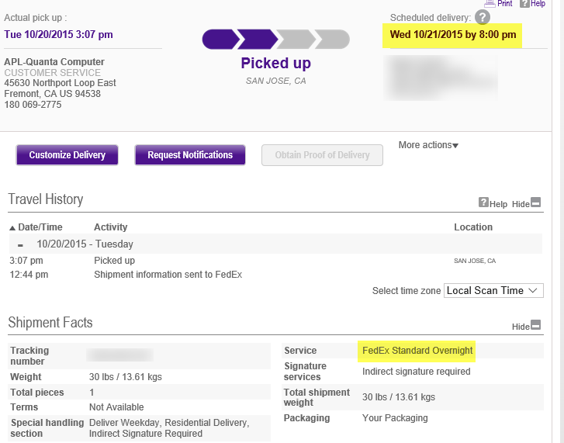564x443 pixels.
Task: Click blurred tracking number field
Action: pyautogui.click(x=120, y=355)
